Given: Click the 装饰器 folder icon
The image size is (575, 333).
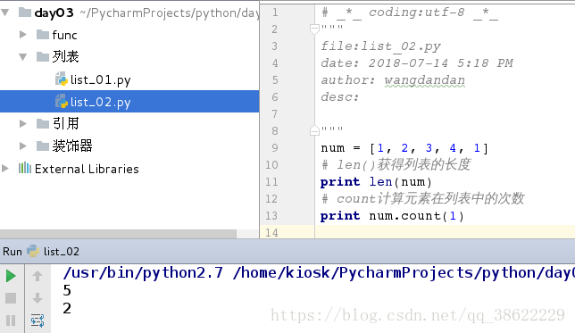Looking at the screenshot, I should 43,146.
